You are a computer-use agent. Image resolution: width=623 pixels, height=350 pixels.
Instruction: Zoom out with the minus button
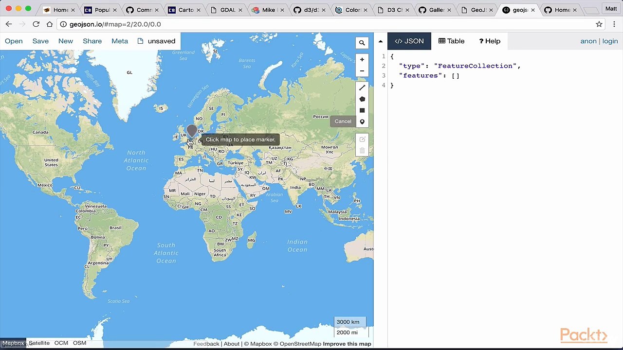pyautogui.click(x=362, y=71)
